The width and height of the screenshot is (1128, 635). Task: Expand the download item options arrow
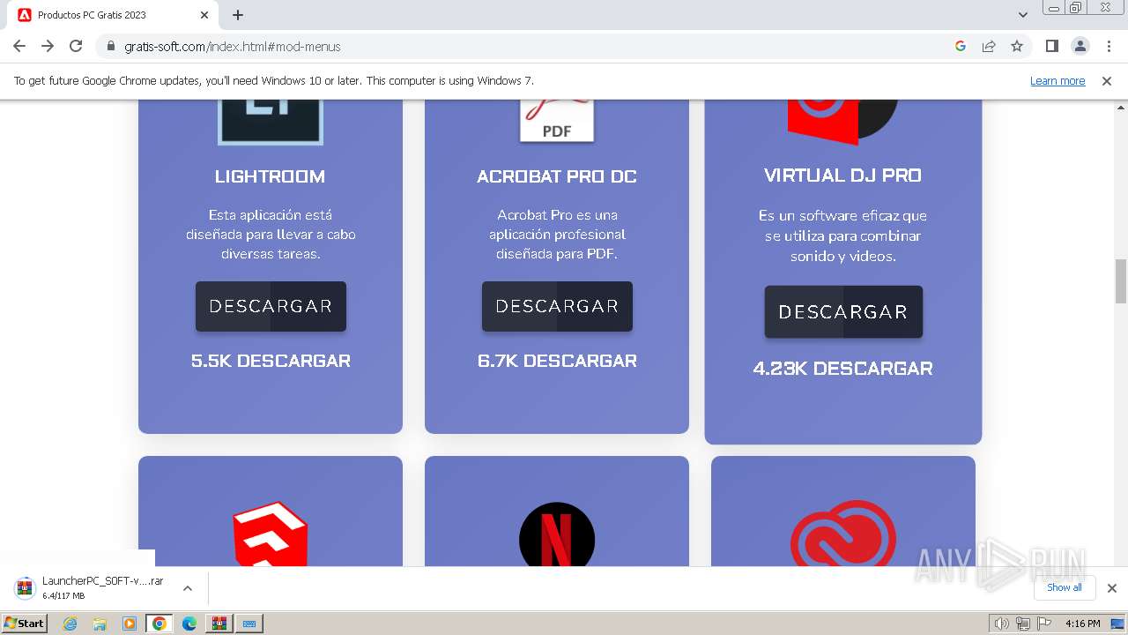pyautogui.click(x=187, y=588)
